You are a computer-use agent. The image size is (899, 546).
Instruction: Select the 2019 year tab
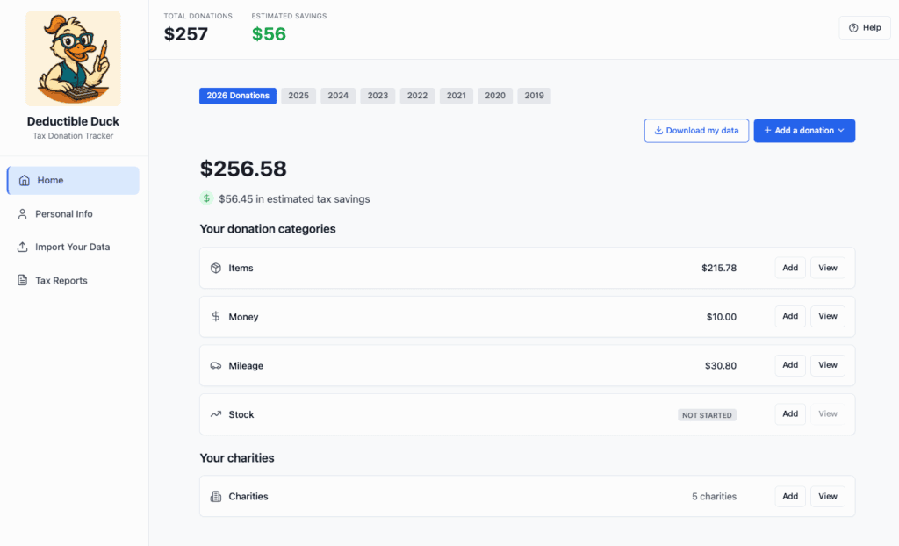coord(534,96)
